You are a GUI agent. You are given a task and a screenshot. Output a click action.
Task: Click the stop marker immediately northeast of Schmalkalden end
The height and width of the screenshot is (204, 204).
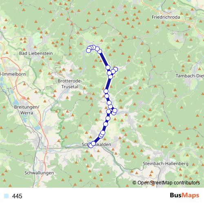[x=93, y=143]
